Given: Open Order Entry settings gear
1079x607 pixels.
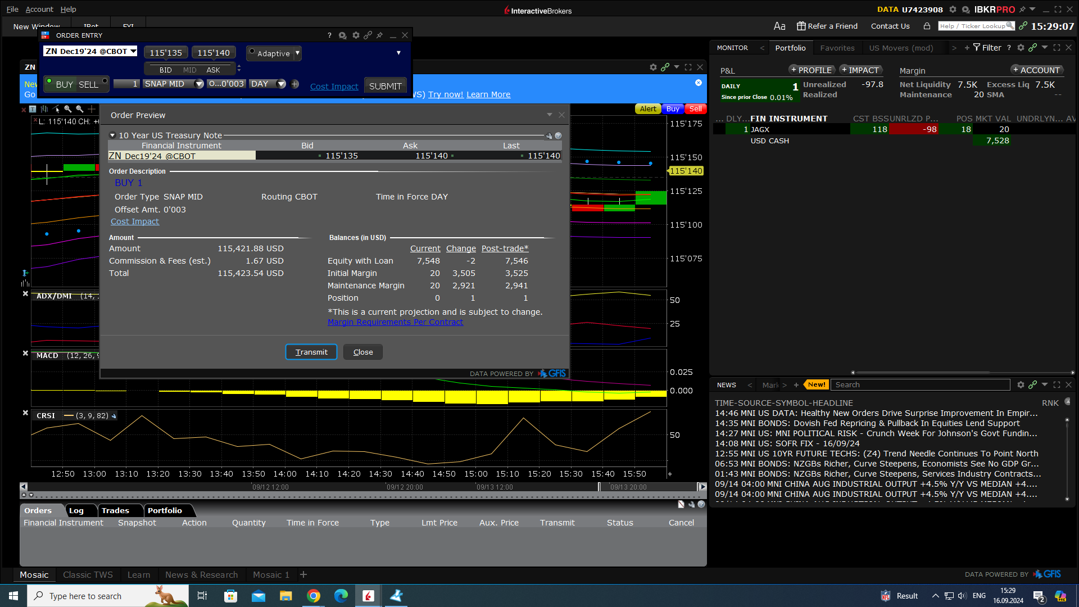Looking at the screenshot, I should pyautogui.click(x=356, y=35).
